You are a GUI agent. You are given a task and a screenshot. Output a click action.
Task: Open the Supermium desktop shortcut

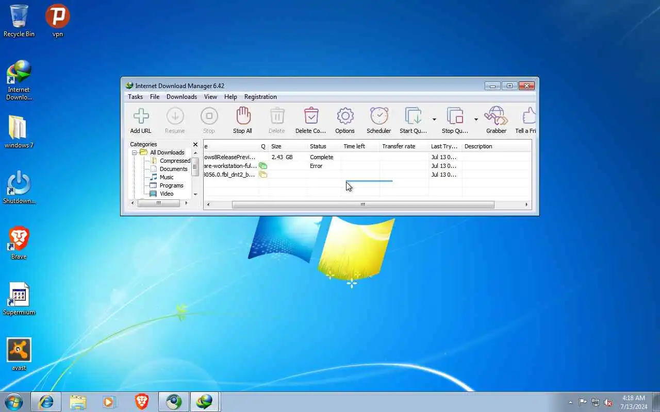coord(19,299)
